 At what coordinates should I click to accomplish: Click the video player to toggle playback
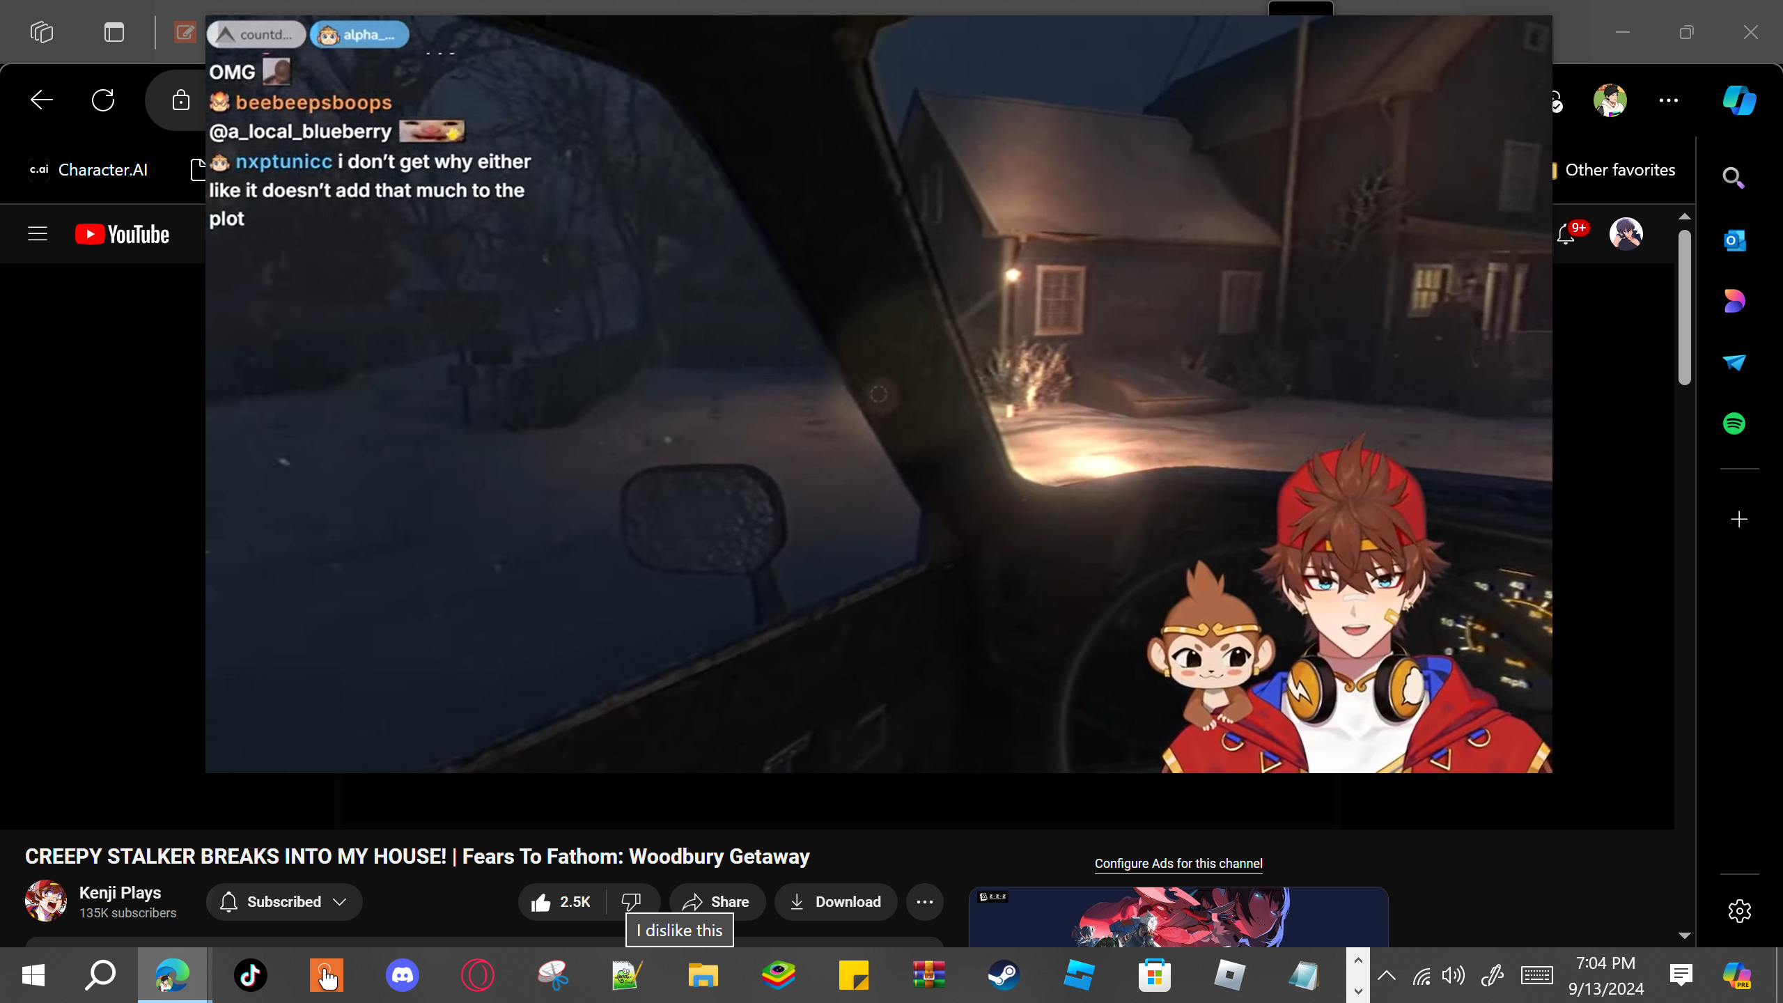[x=879, y=394]
